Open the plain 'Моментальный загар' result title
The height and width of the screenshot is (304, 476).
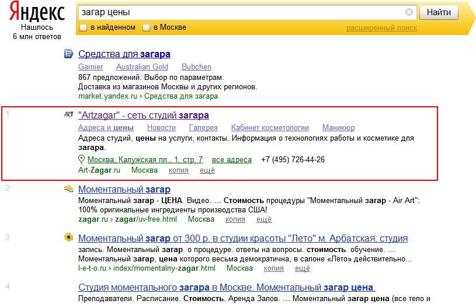coord(124,189)
